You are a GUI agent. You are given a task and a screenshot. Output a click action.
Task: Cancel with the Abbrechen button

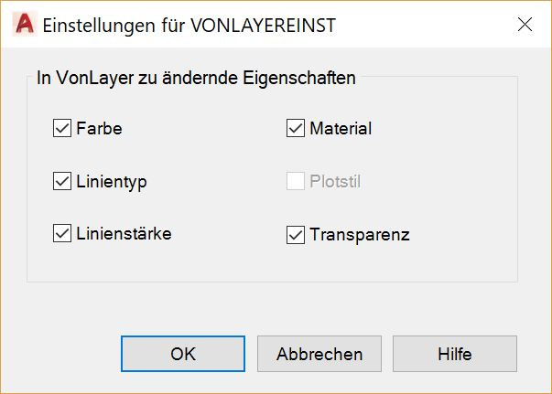click(319, 354)
